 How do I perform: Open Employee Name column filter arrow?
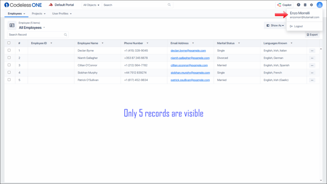(x=103, y=43)
